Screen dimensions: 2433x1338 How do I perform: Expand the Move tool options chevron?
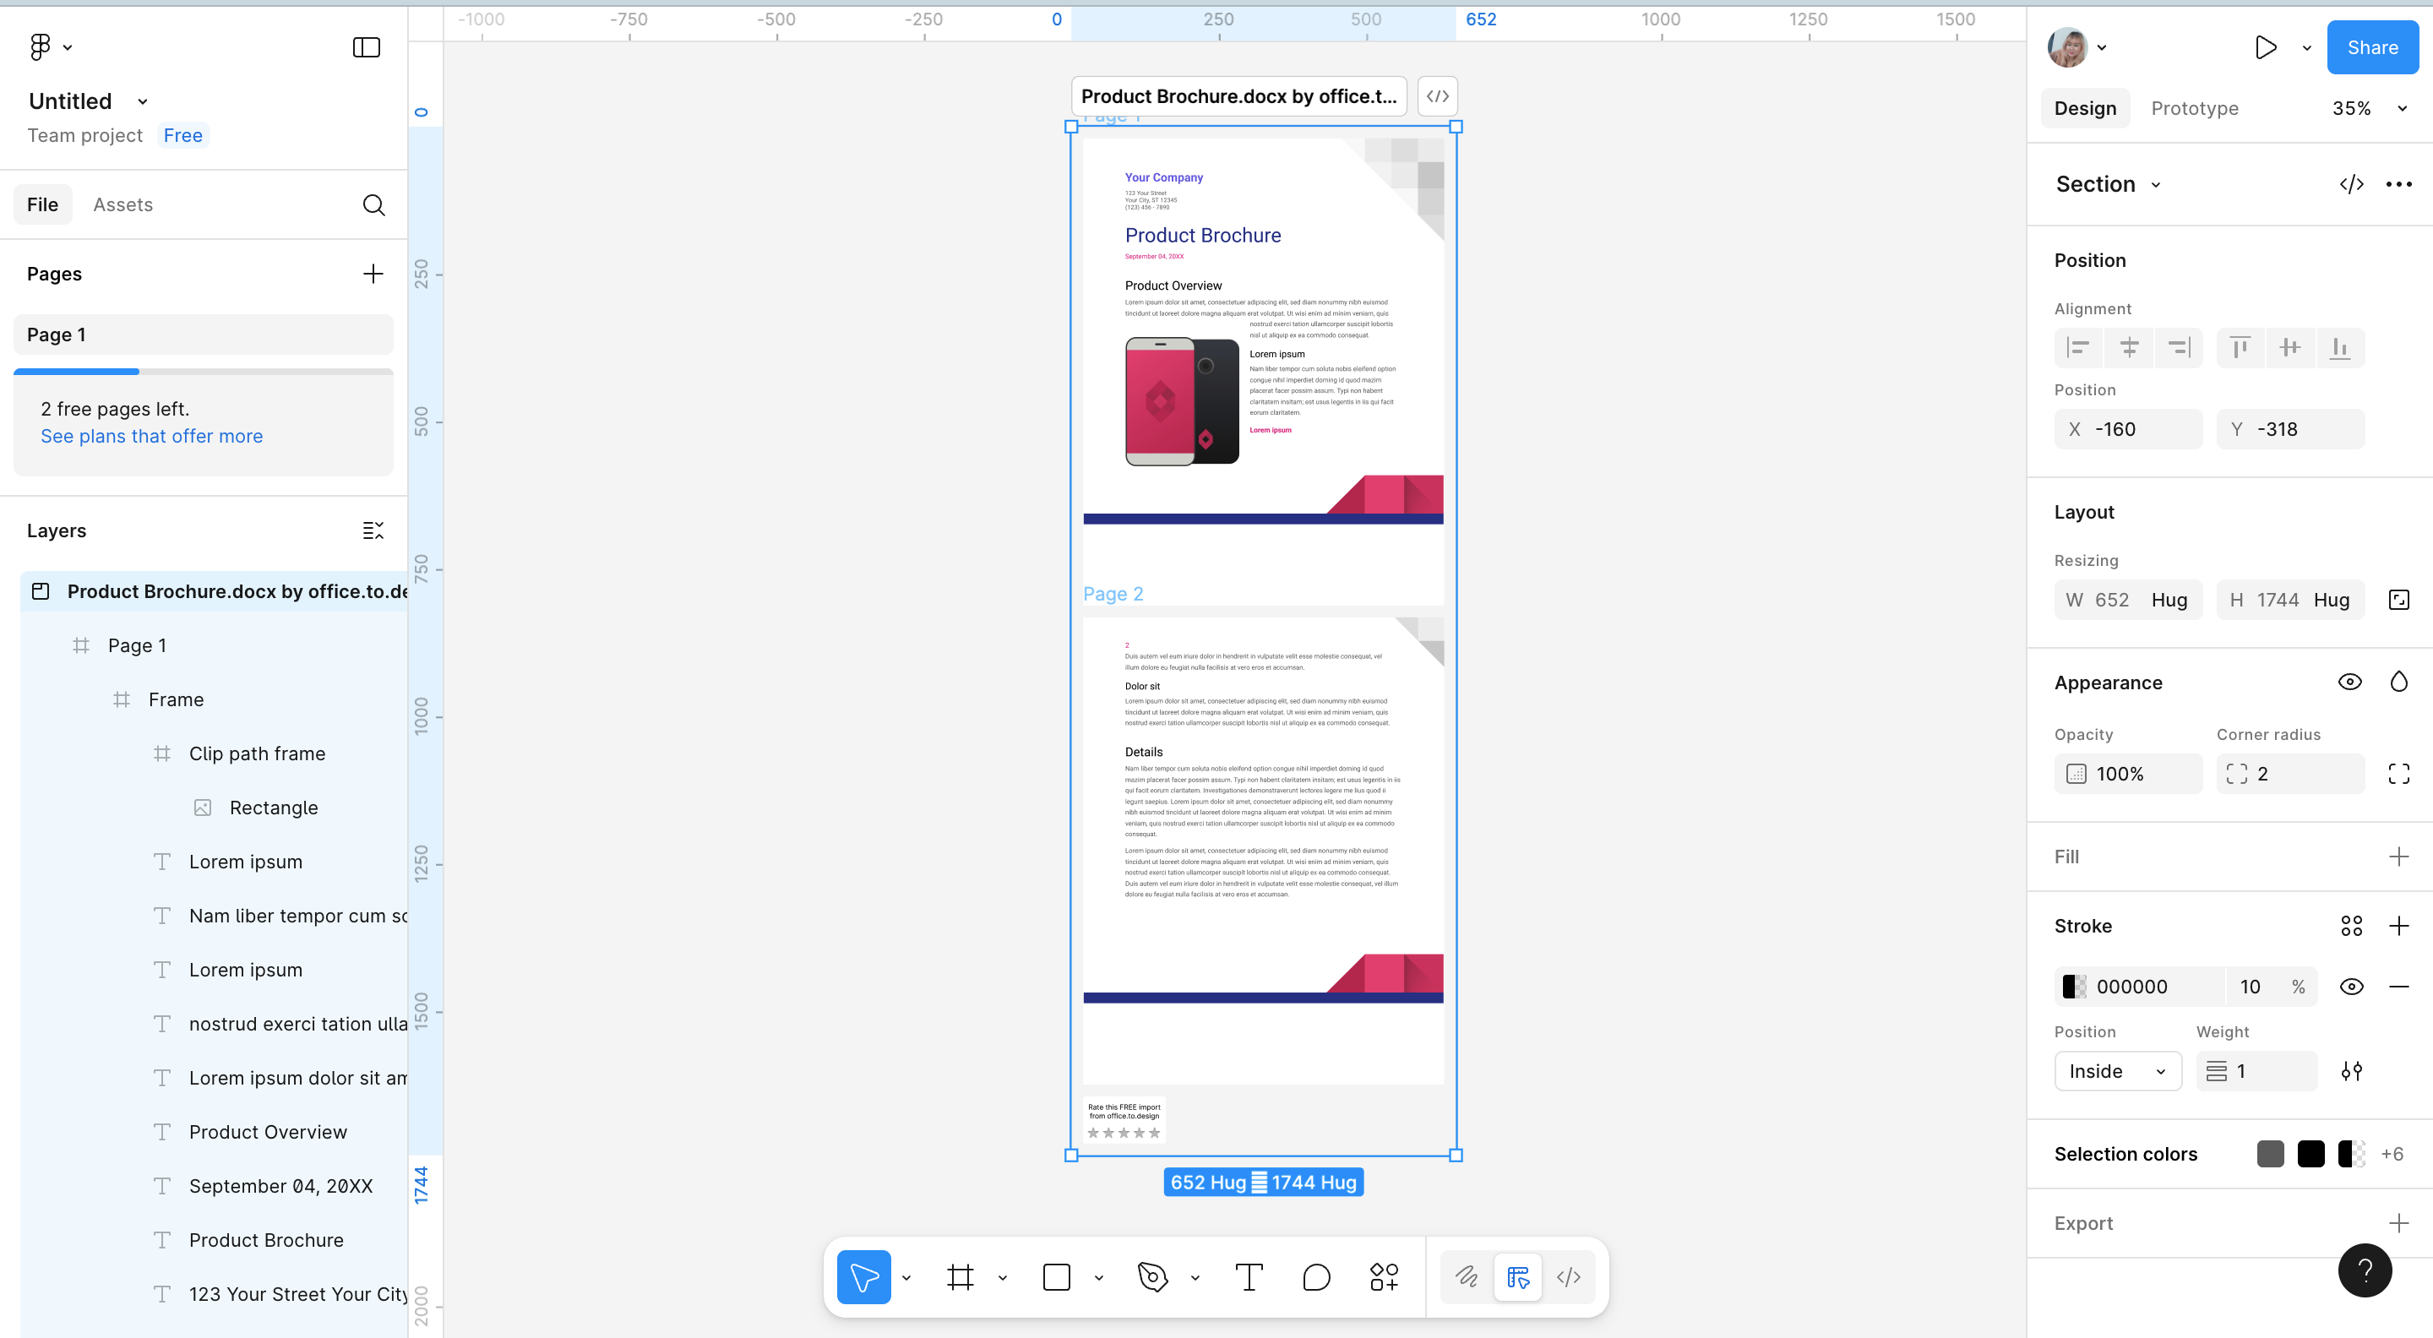(906, 1277)
